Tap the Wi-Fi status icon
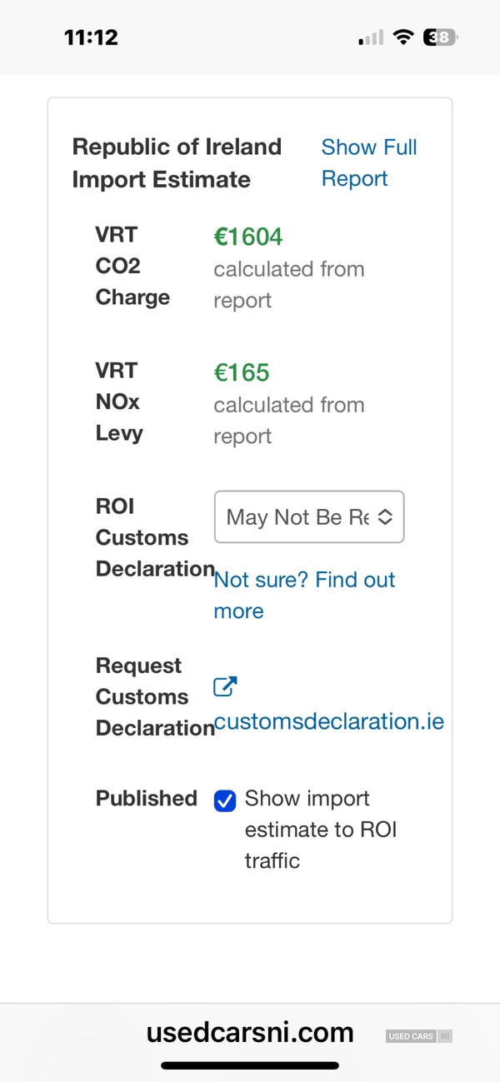 pyautogui.click(x=404, y=37)
